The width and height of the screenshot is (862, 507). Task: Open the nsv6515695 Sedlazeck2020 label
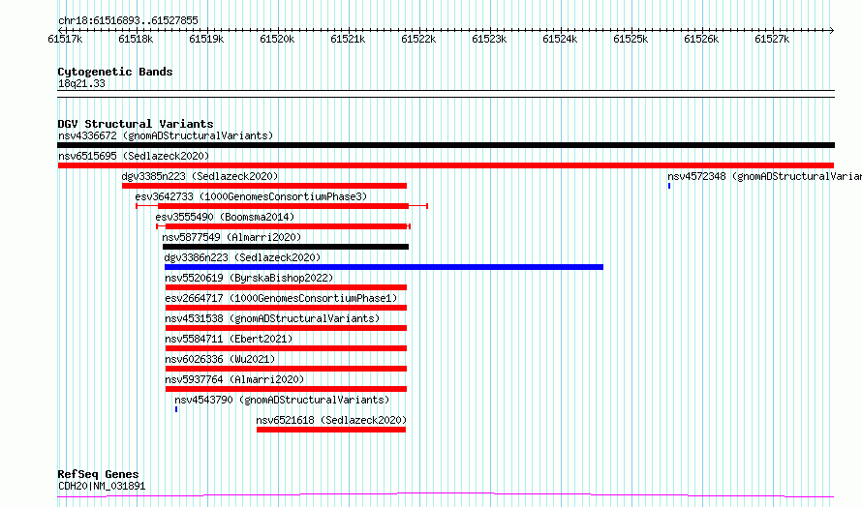click(134, 156)
